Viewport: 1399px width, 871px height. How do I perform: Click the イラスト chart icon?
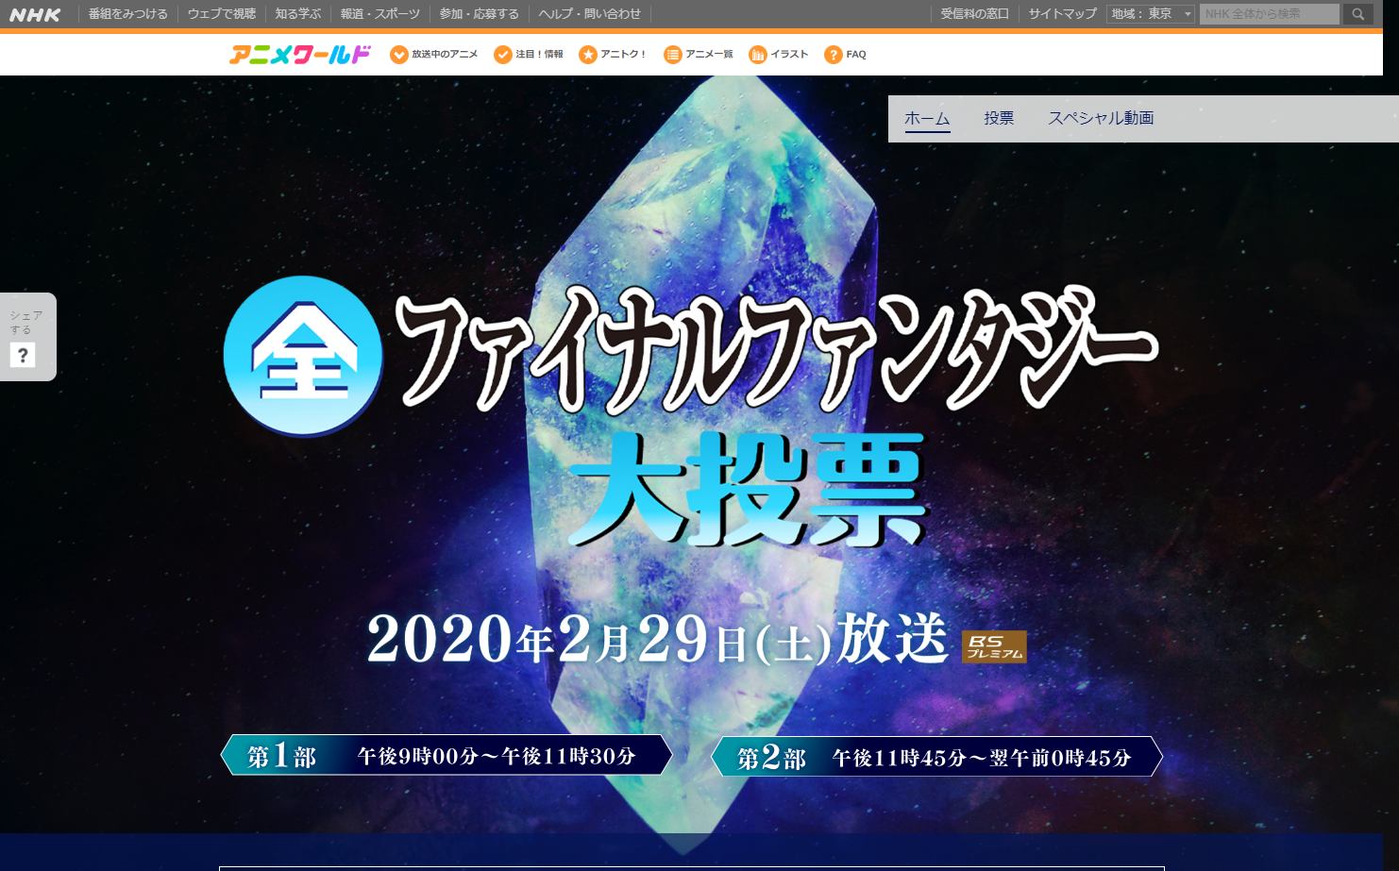(758, 55)
